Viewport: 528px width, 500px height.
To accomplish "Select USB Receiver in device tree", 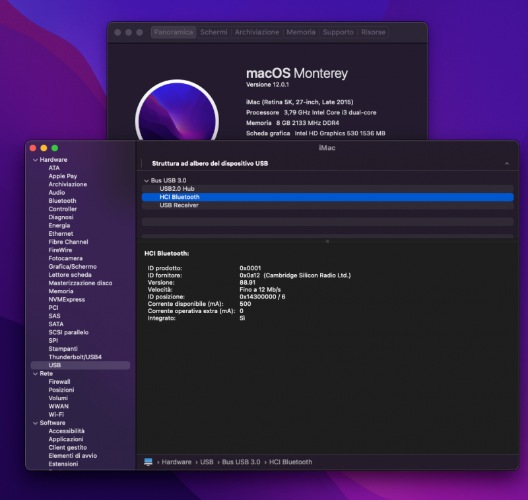I will pos(179,205).
